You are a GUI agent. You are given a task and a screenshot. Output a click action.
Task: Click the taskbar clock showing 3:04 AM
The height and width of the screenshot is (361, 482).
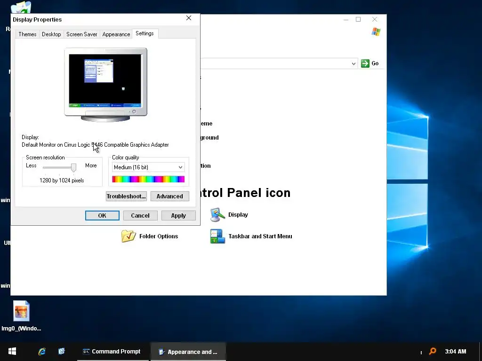pos(456,352)
